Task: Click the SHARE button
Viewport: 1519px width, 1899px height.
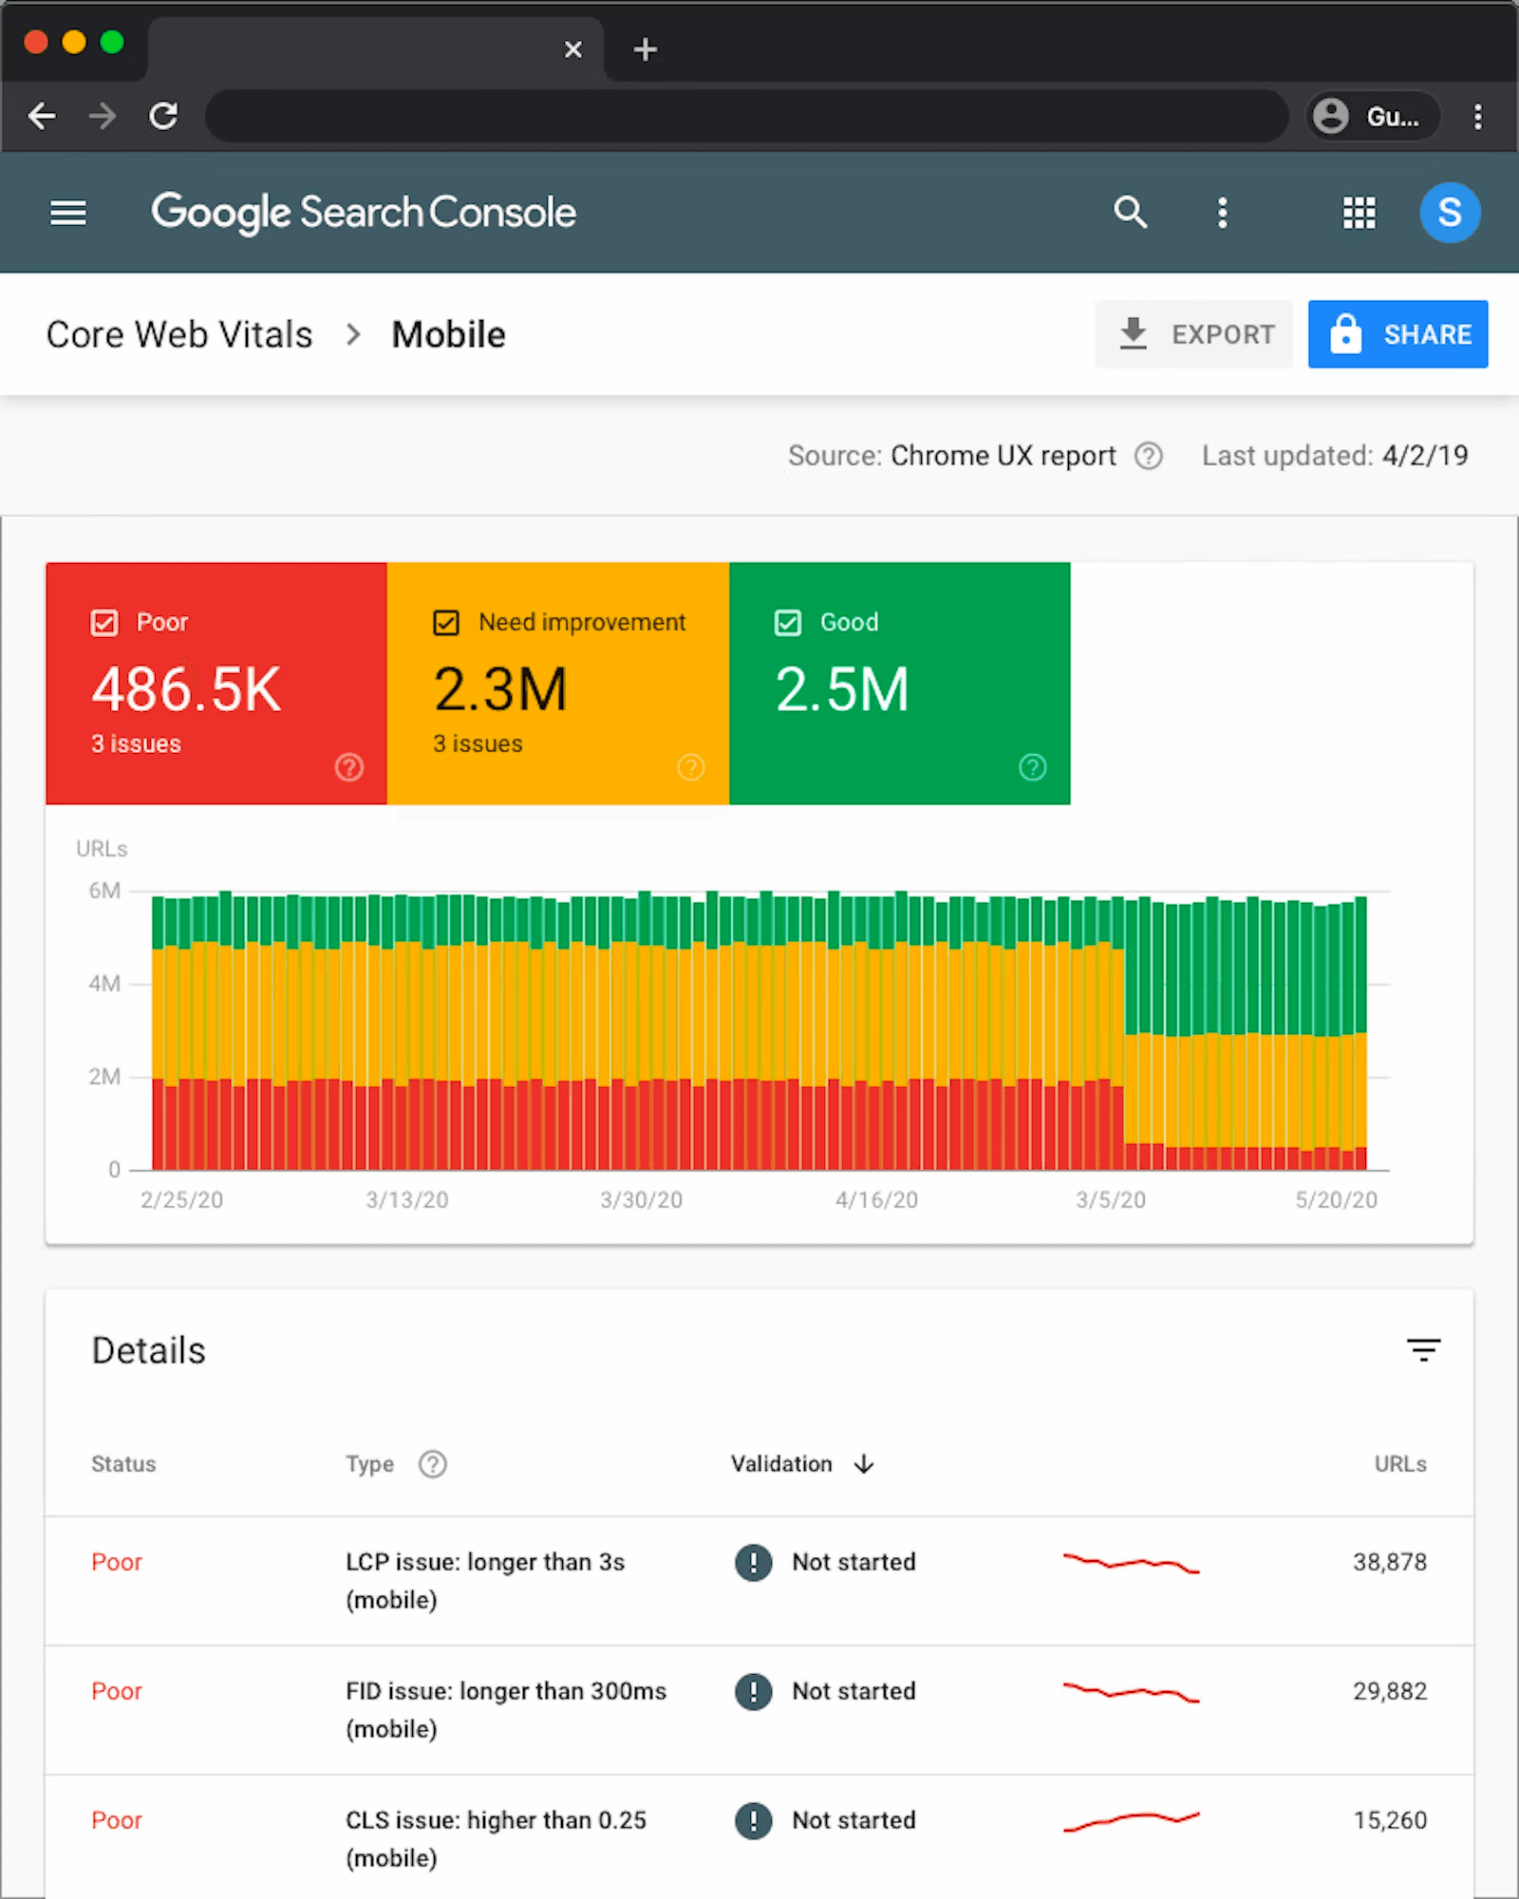Action: (x=1397, y=334)
